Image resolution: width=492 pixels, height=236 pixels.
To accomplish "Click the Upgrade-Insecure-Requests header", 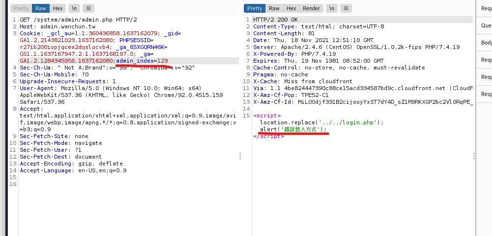I will pyautogui.click(x=68, y=81).
